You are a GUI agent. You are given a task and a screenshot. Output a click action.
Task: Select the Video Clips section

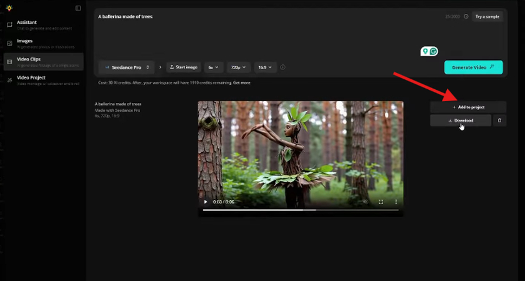(44, 62)
